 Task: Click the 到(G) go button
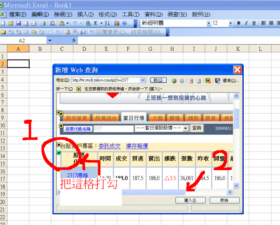pyautogui.click(x=158, y=80)
